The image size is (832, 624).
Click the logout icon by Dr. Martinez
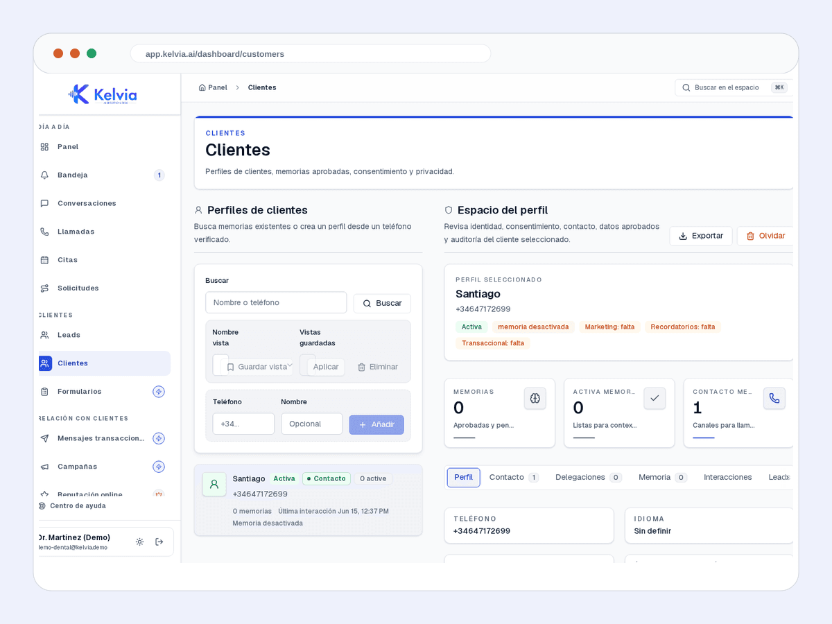click(159, 542)
